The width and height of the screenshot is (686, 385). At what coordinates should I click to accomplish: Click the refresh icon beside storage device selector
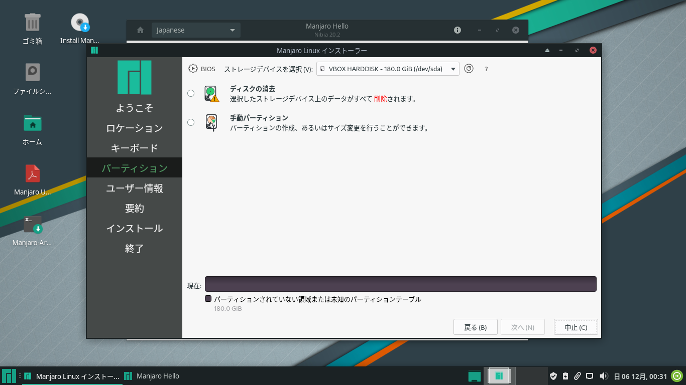point(469,69)
